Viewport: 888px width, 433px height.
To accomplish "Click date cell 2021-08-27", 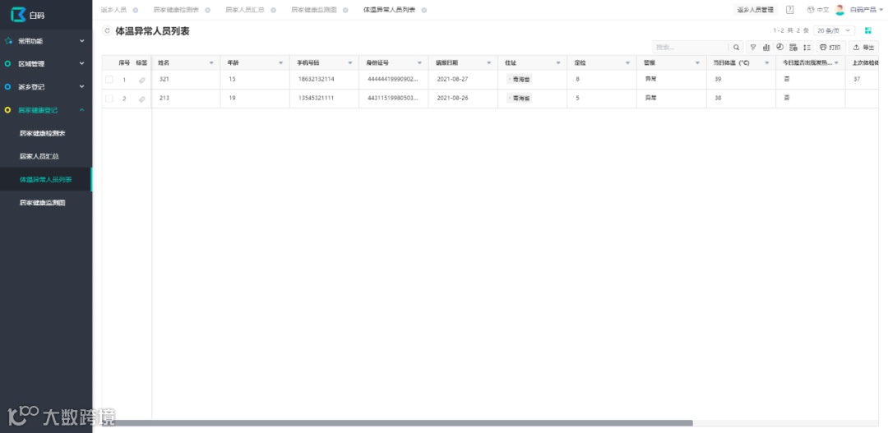I will [x=452, y=79].
